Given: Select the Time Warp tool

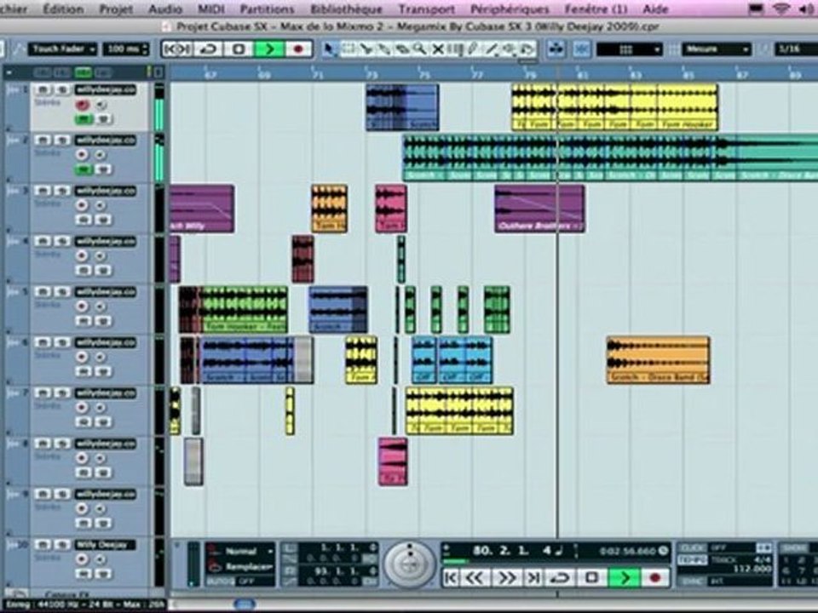Looking at the screenshot, I should coord(455,49).
